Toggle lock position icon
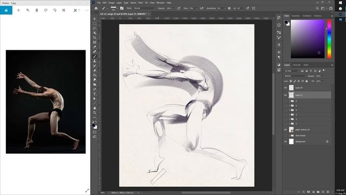The image size is (346, 195). pos(298,81)
